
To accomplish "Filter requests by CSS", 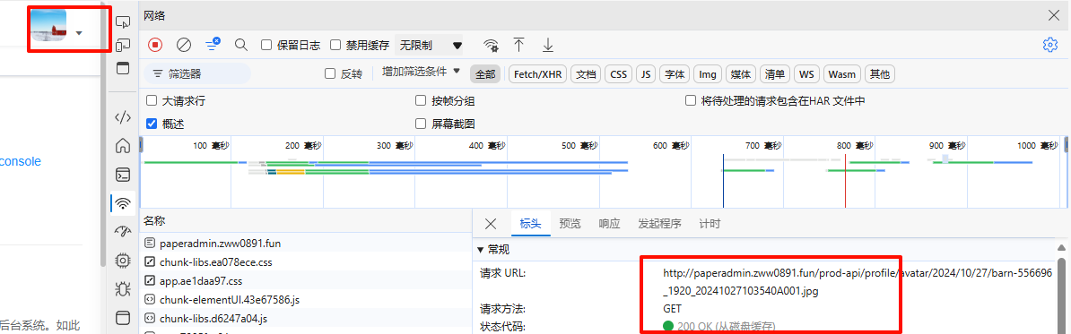I will 618,74.
